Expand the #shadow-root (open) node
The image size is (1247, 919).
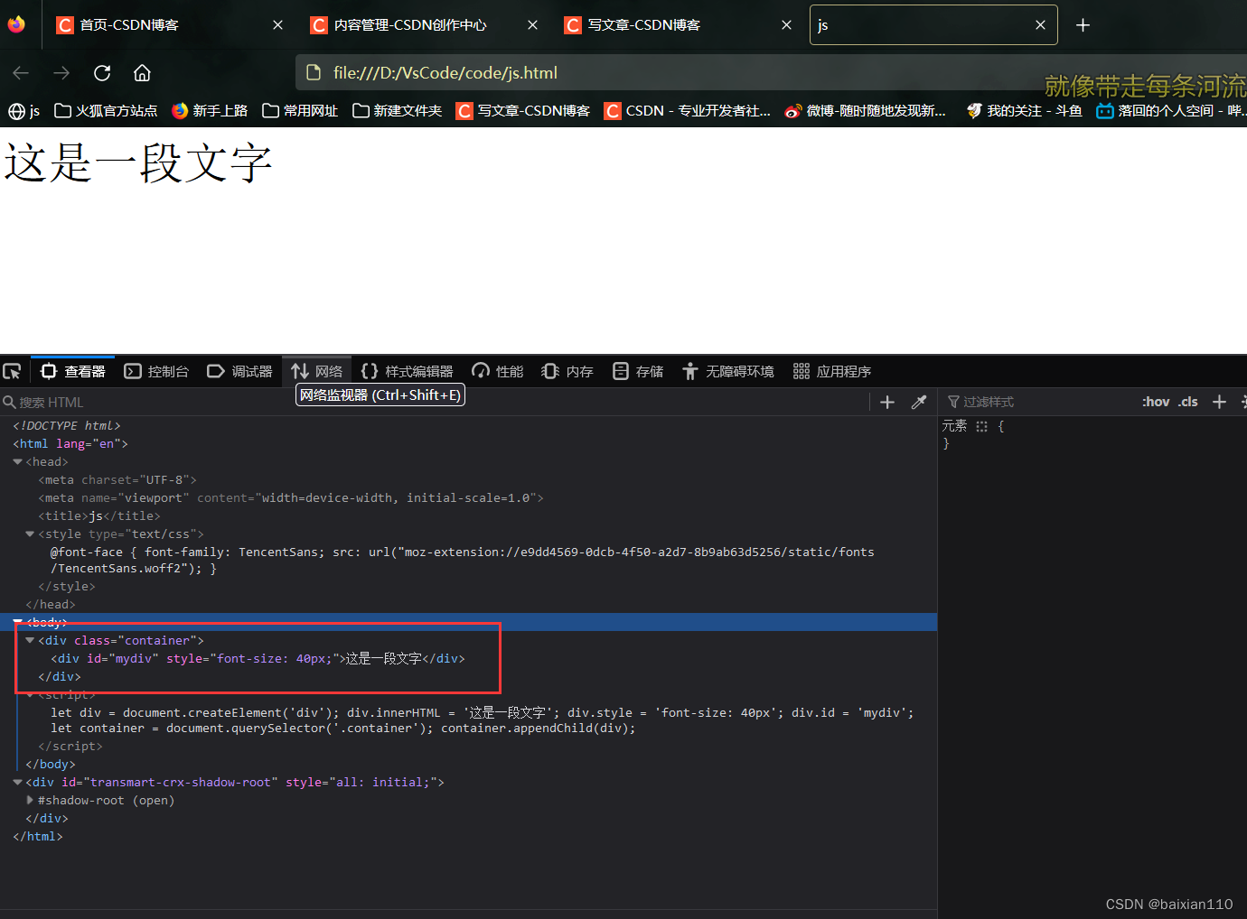click(x=30, y=800)
